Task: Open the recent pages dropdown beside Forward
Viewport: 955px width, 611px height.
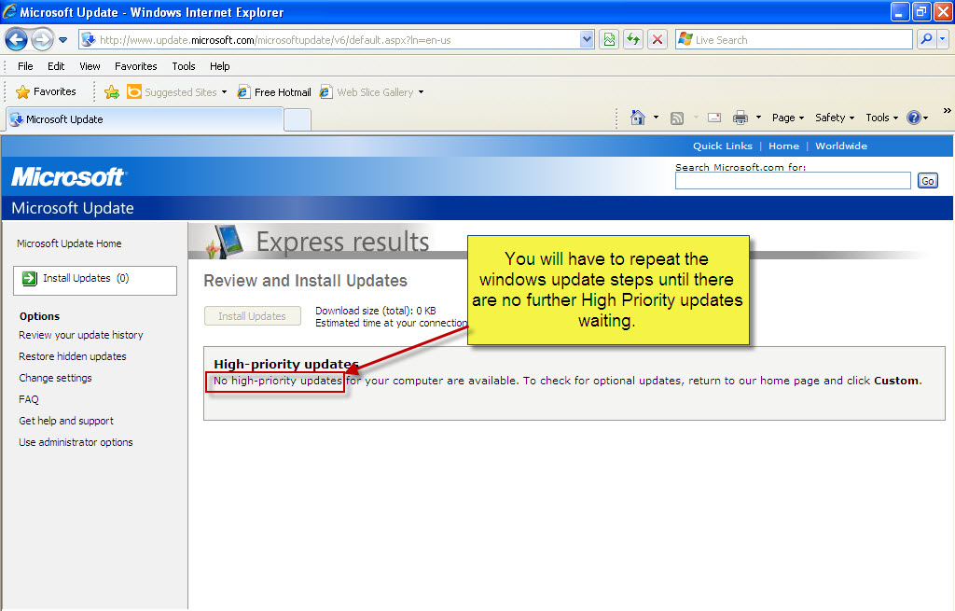Action: tap(62, 40)
